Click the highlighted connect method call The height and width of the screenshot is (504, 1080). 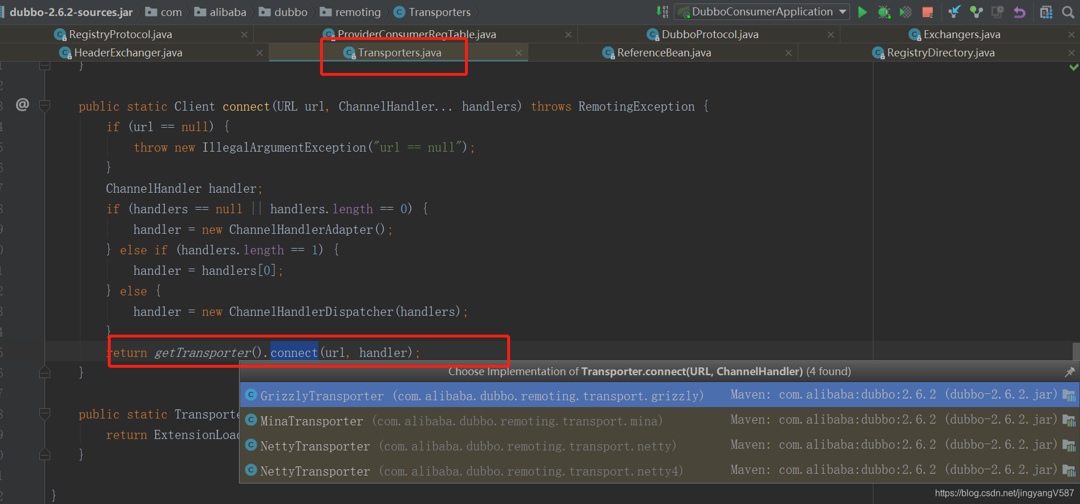pos(294,352)
